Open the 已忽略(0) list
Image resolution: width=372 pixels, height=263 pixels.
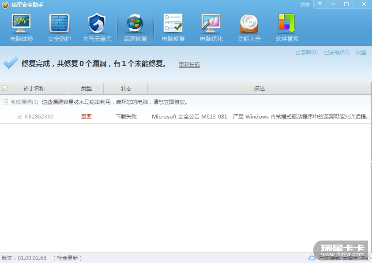click(x=306, y=52)
